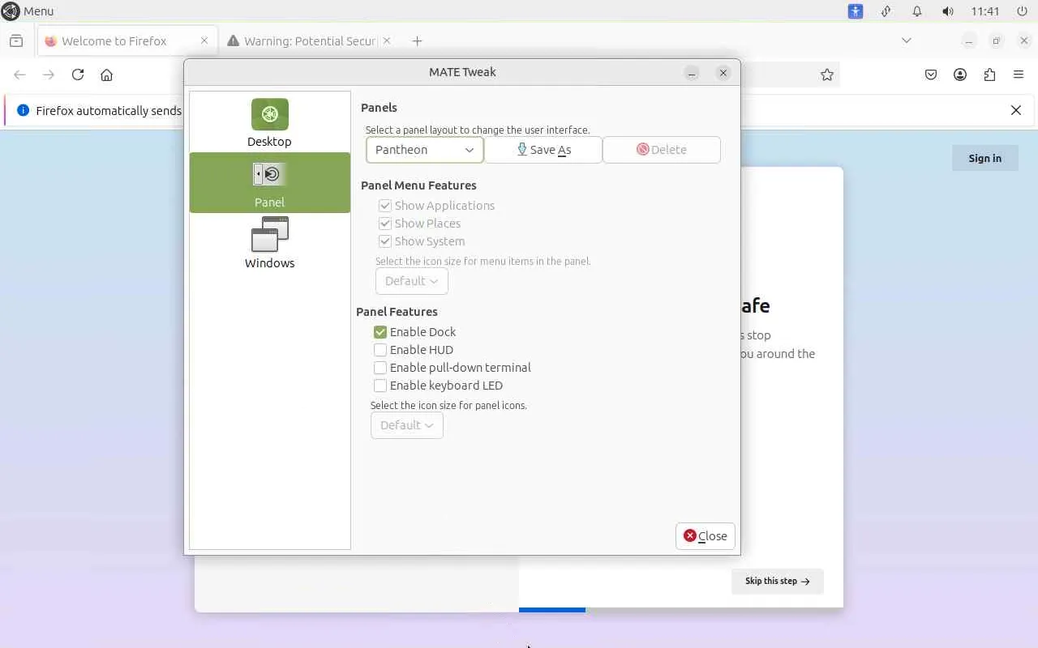The width and height of the screenshot is (1038, 648).
Task: Open the network indicator in the top panel
Action: point(886,11)
